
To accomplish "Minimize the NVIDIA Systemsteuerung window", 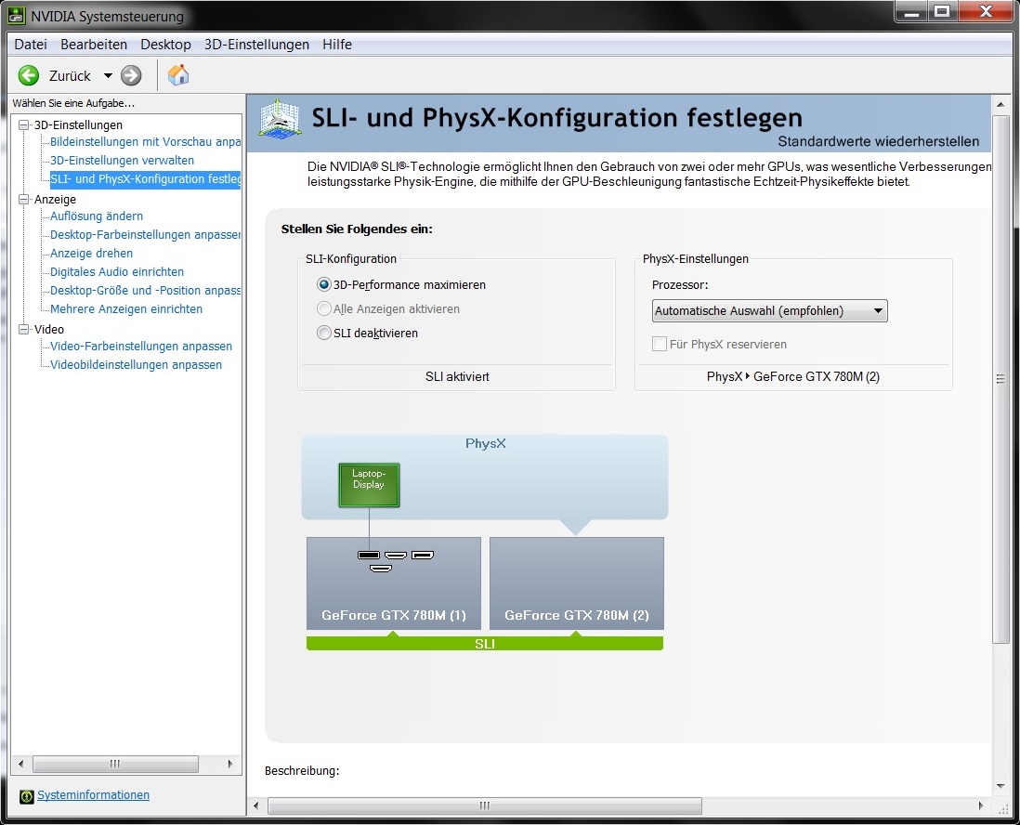I will coord(912,11).
